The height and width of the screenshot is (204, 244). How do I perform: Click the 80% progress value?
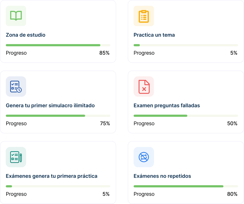[x=232, y=194]
